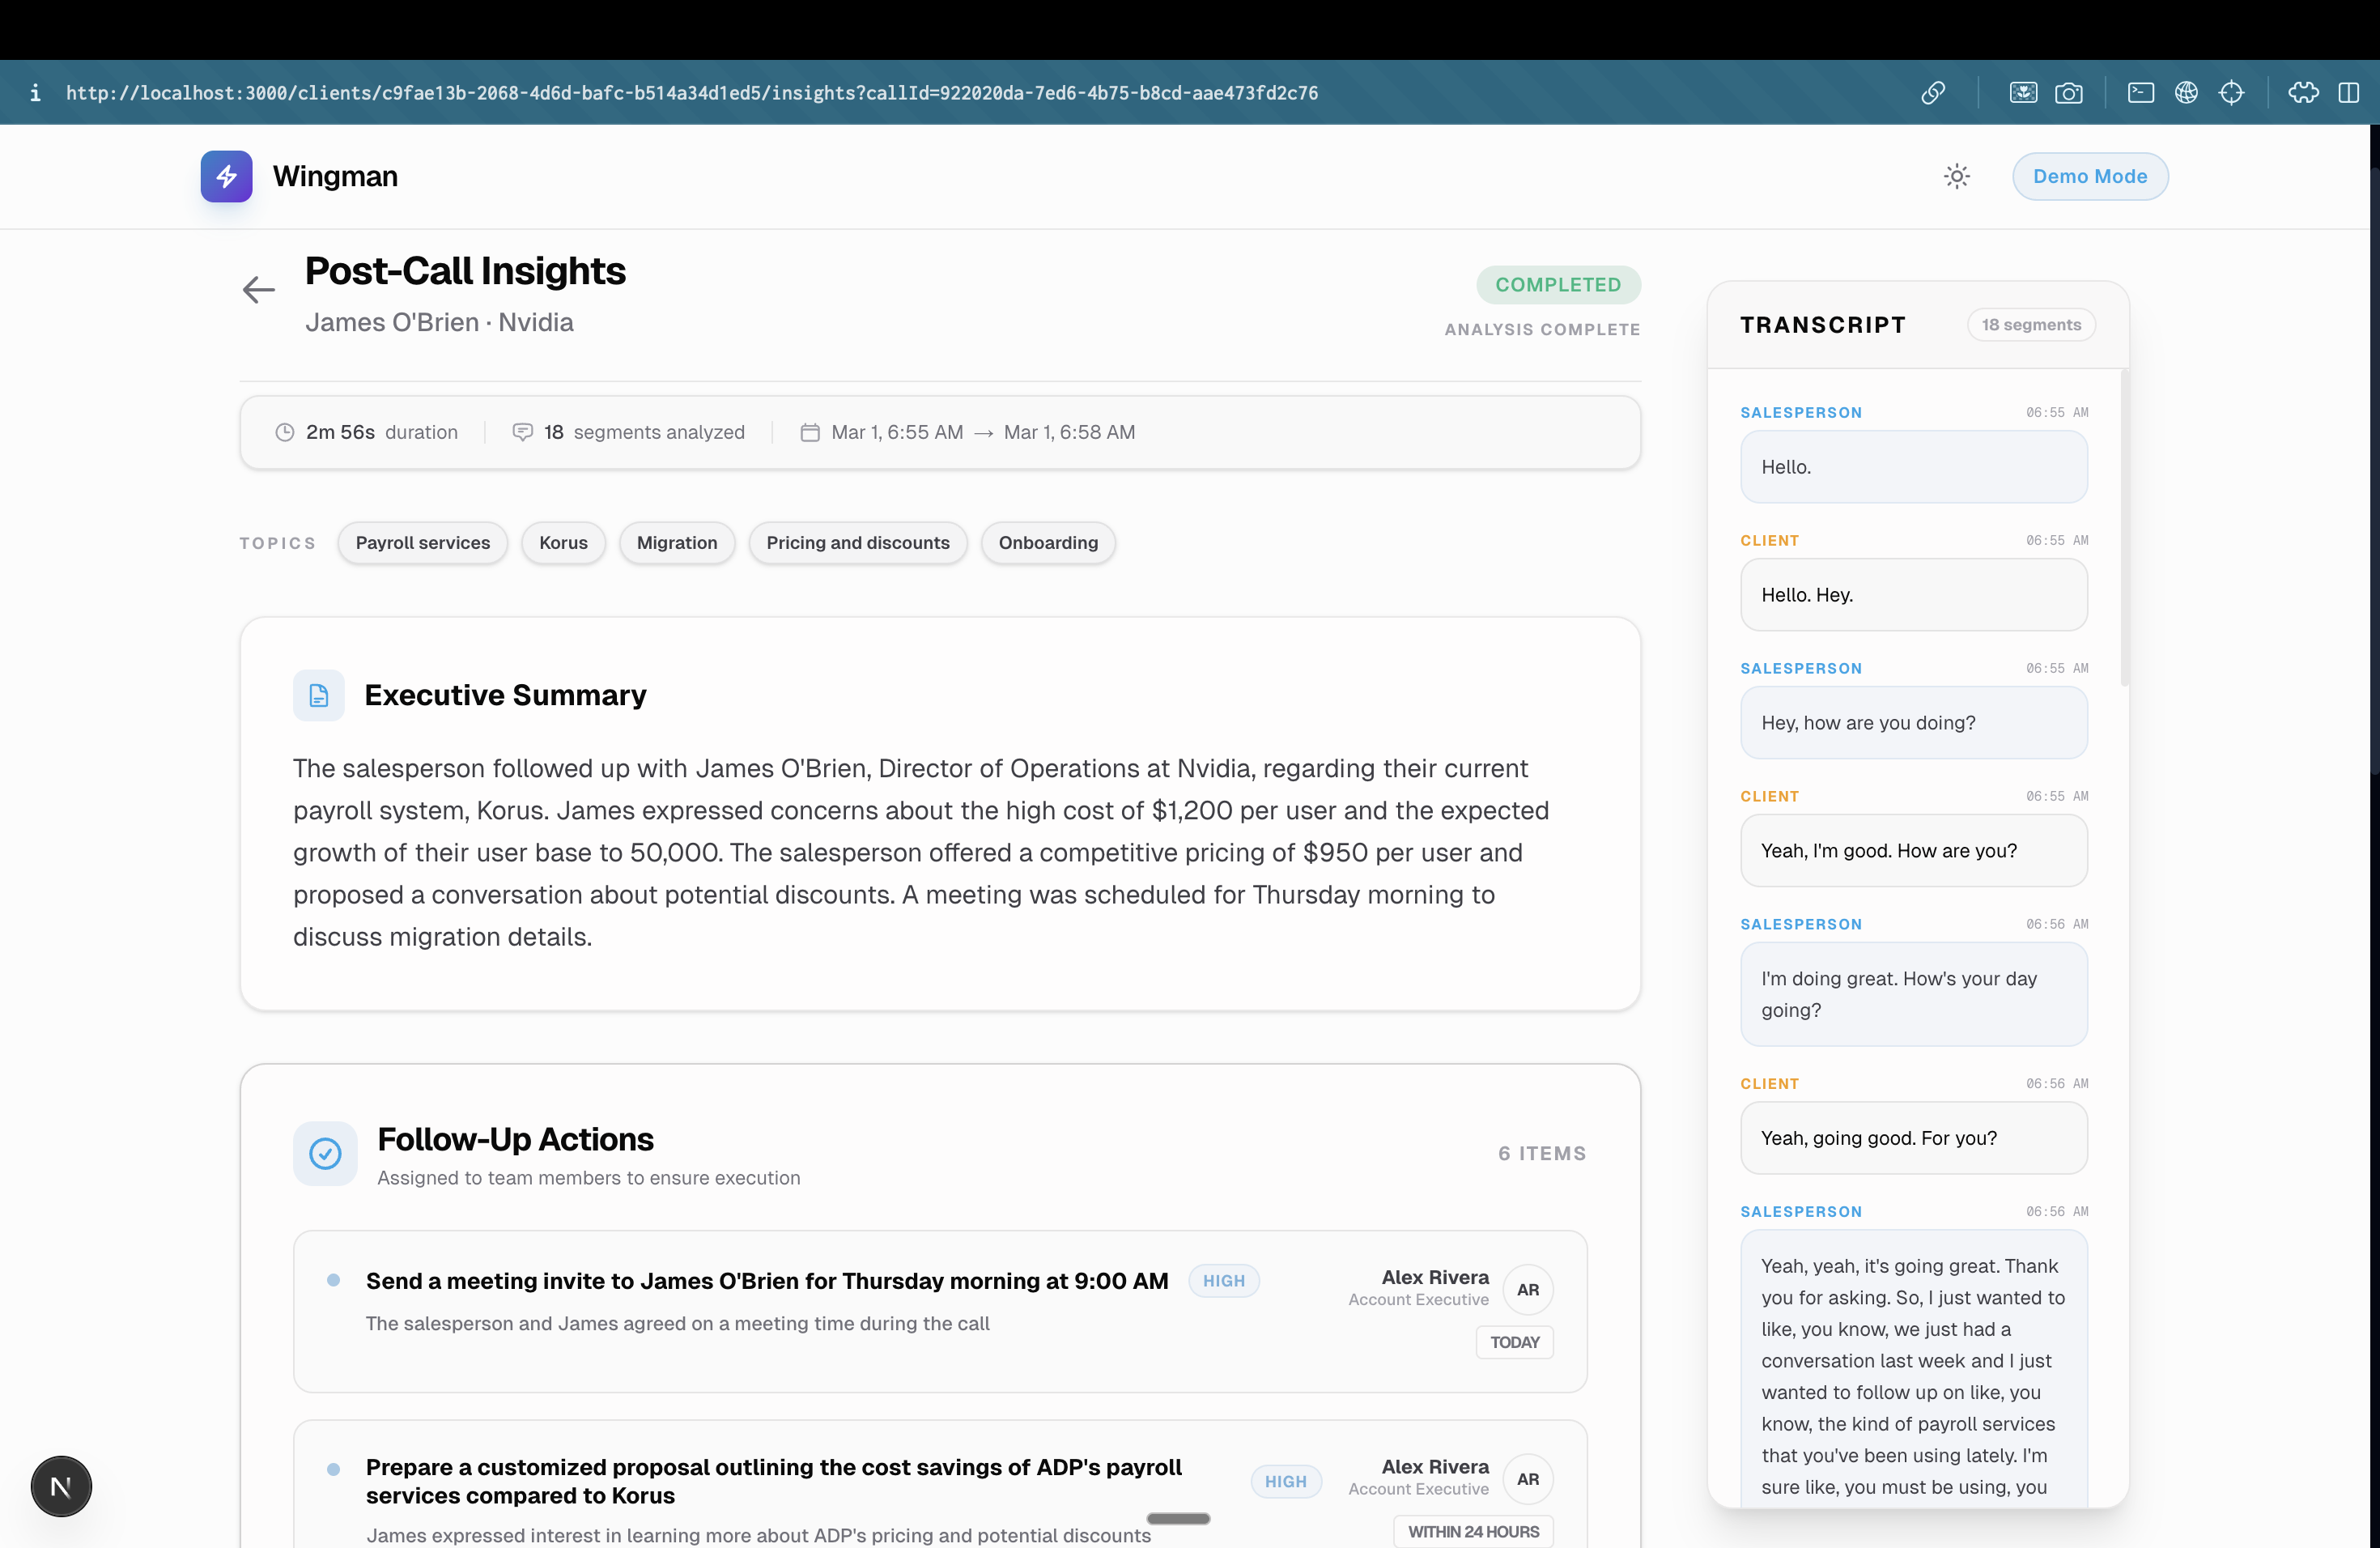Click the site info icon in address bar
This screenshot has height=1548, width=2380.
(35, 93)
